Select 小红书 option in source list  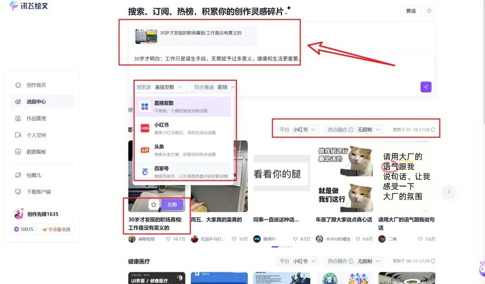183,128
